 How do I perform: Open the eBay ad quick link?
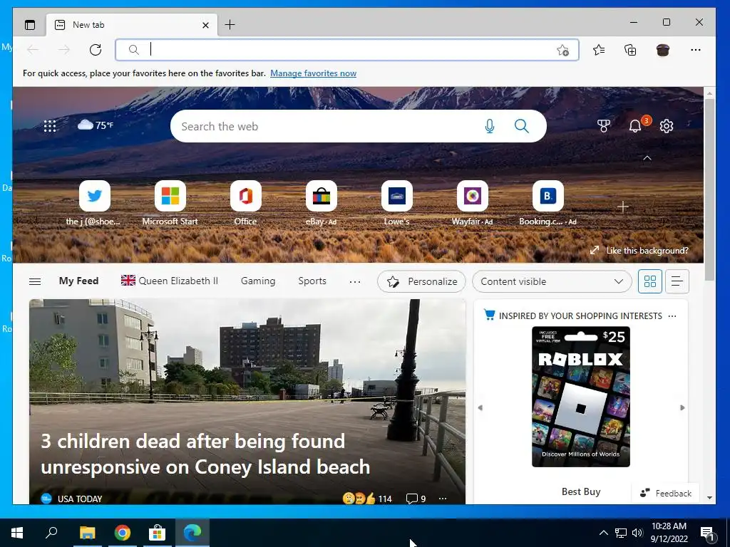(x=322, y=196)
